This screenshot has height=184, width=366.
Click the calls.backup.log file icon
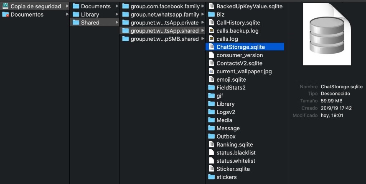tap(211, 31)
